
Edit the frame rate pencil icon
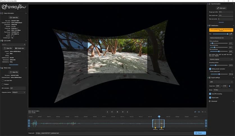point(18,28)
